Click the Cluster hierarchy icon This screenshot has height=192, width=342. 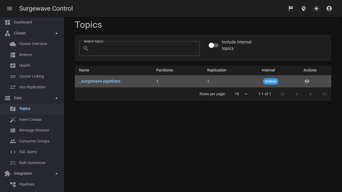click(x=7, y=33)
